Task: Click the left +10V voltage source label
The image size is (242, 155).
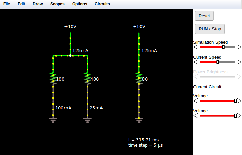Action: (70, 27)
